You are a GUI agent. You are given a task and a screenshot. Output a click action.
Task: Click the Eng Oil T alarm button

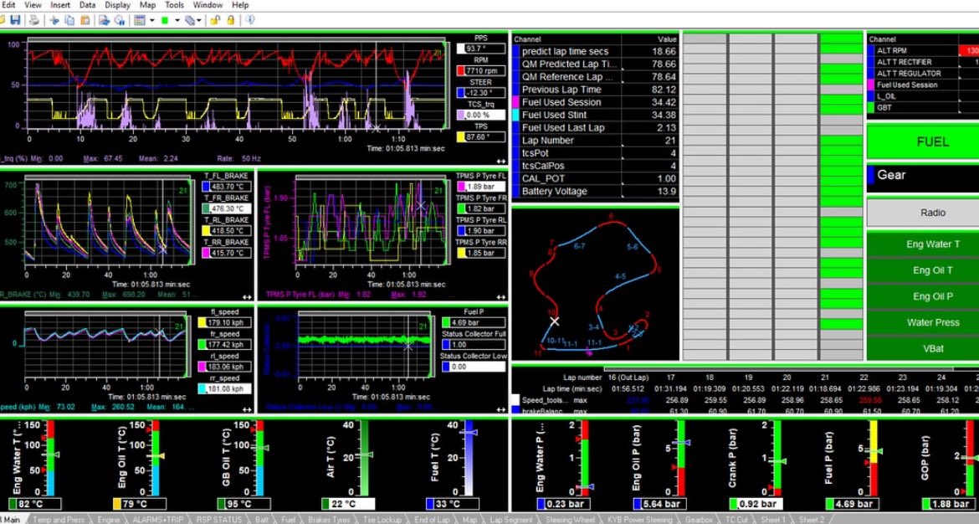(924, 270)
